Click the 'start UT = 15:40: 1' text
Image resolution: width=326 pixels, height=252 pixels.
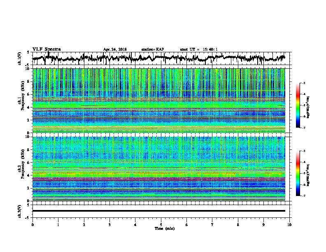tap(199, 49)
